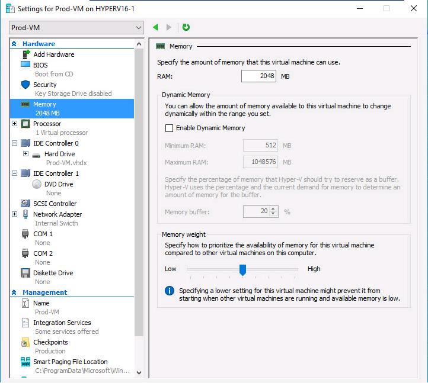Click the Memory buffer spinner up arrow
The image size is (428, 383).
pos(273,209)
